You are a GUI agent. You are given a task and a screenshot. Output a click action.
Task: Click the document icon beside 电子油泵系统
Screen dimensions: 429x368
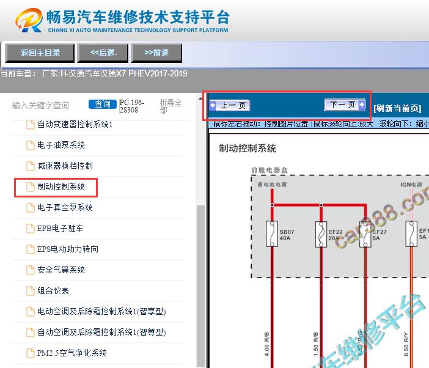click(x=31, y=145)
